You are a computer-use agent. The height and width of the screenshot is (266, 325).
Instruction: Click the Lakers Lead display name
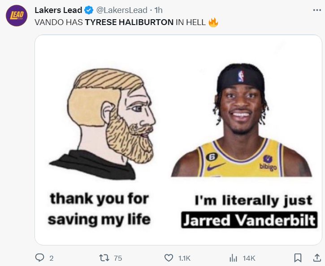[x=58, y=10]
